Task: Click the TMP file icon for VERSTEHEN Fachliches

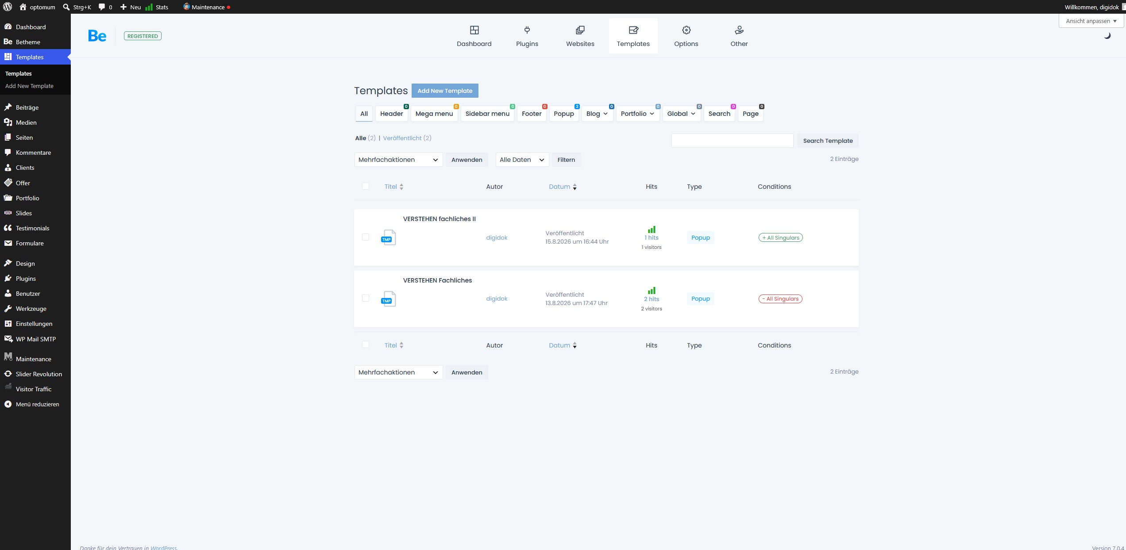Action: pos(388,299)
